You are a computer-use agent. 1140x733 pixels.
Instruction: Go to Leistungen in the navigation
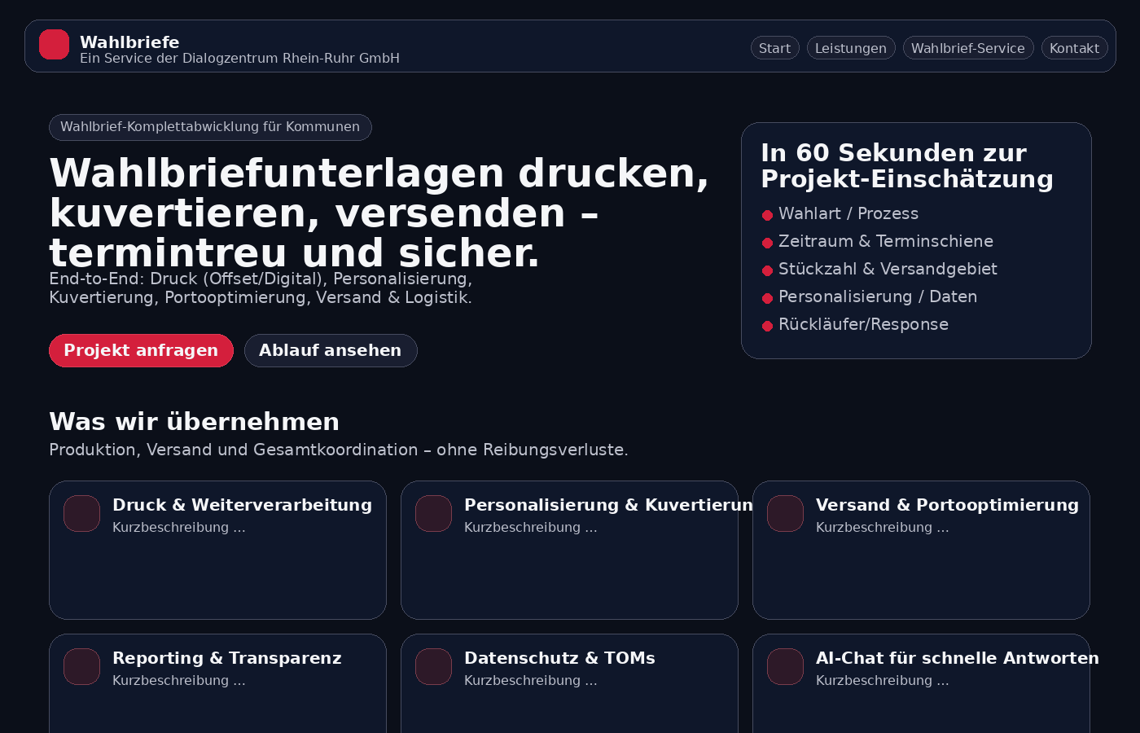click(850, 48)
